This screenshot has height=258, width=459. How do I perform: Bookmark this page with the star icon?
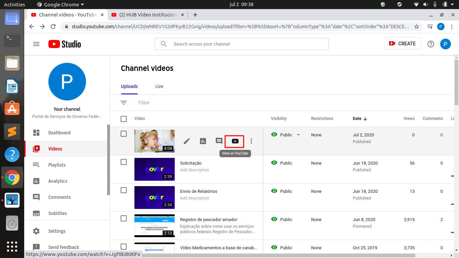point(417,27)
